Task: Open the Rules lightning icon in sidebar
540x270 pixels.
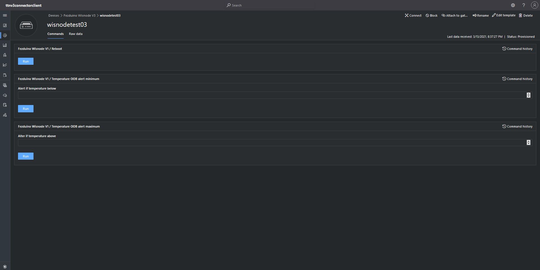Action: point(5,55)
